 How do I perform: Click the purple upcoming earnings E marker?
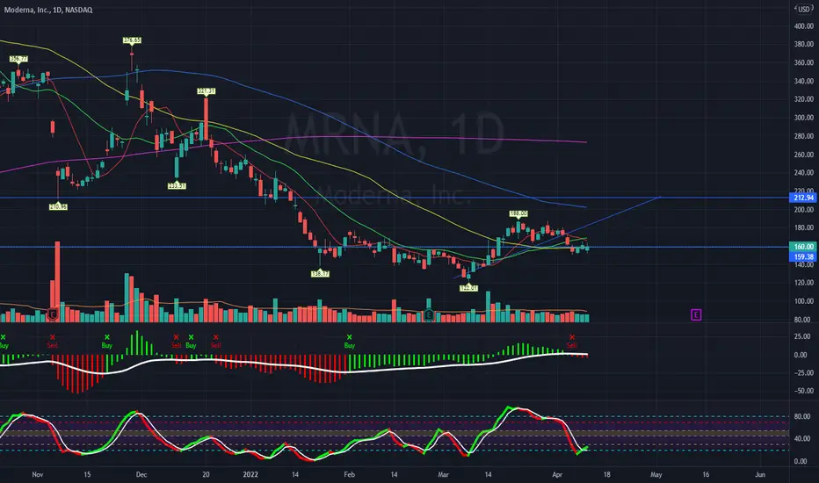pos(696,314)
